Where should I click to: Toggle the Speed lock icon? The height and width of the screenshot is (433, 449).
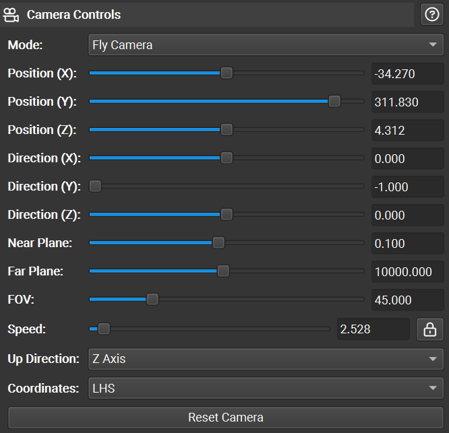430,329
